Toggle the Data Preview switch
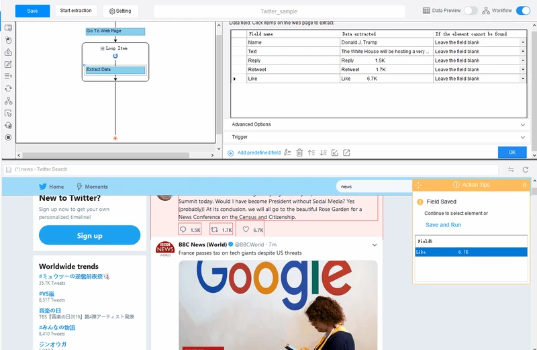Screen dimensions: 537x350 tap(471, 11)
